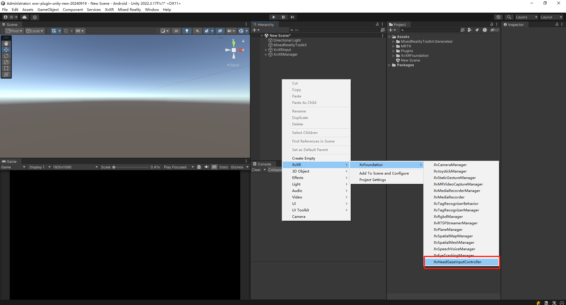Expand XvXRInput in Hierarchy

(x=266, y=50)
